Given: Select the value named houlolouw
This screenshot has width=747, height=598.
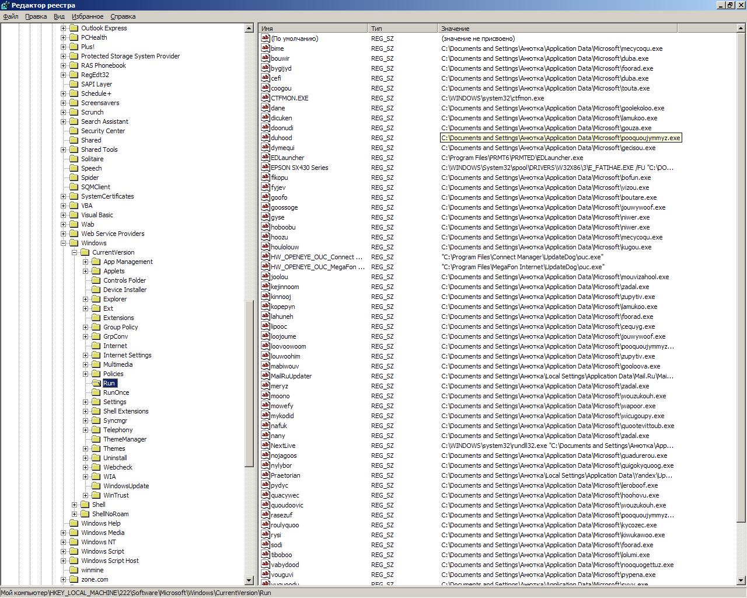Looking at the screenshot, I should pos(285,247).
